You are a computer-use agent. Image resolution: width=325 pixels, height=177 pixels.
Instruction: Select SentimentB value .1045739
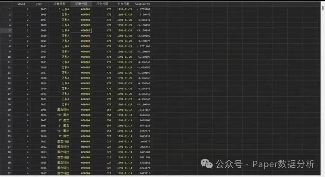(144, 136)
